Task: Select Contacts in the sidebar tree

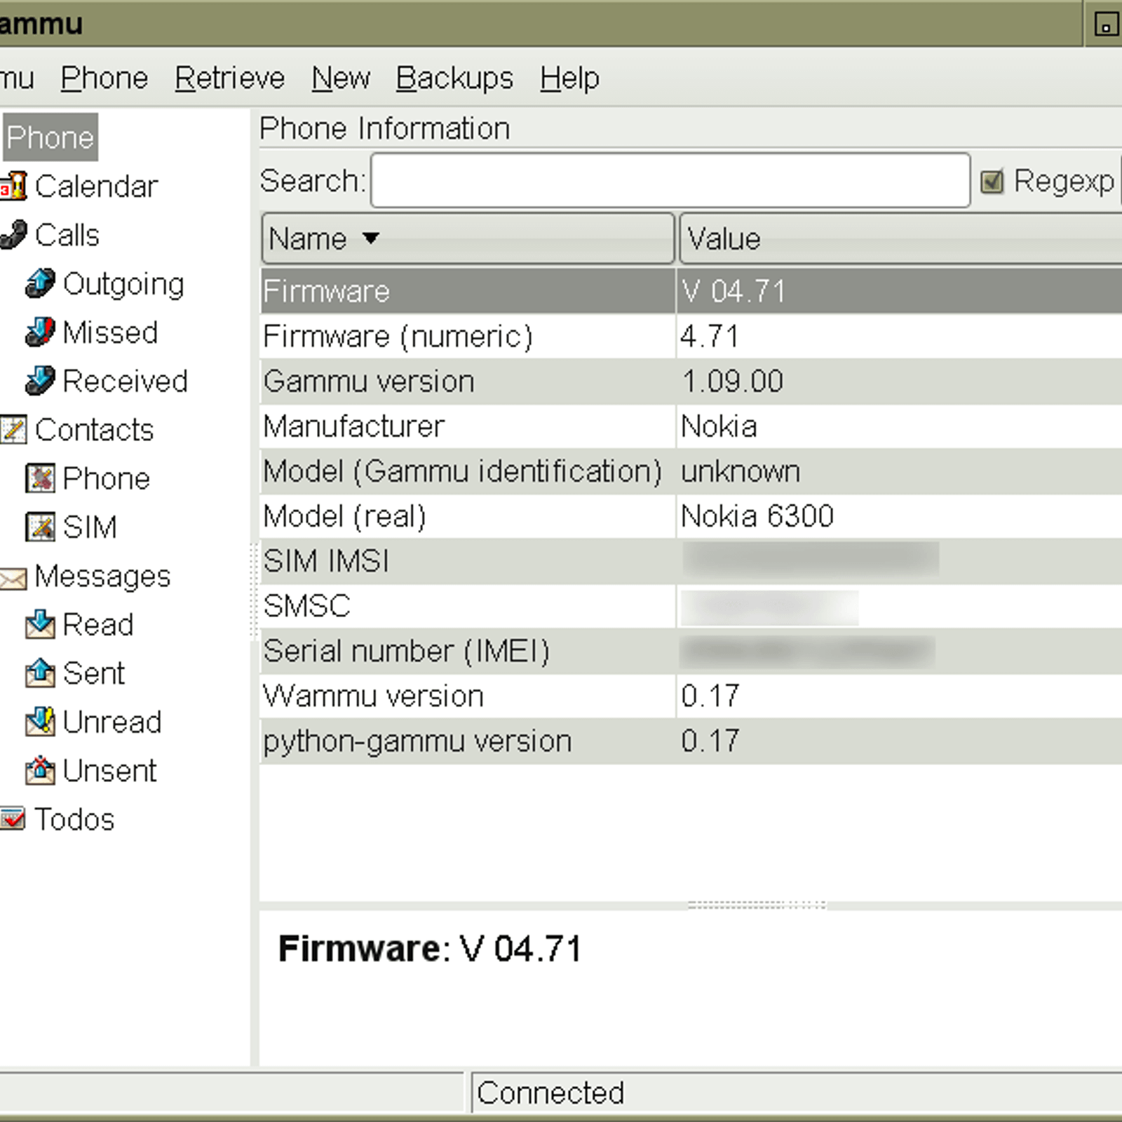Action: pos(94,430)
